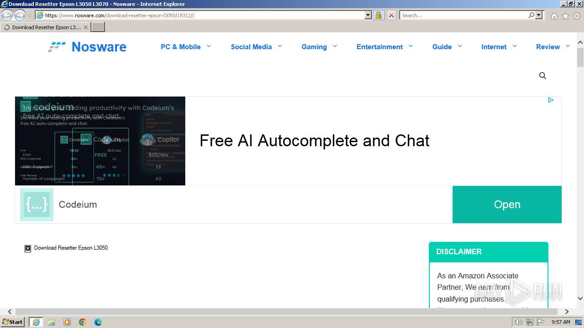The height and width of the screenshot is (328, 584).
Task: Expand the Guide chevron
Action: pos(460,46)
